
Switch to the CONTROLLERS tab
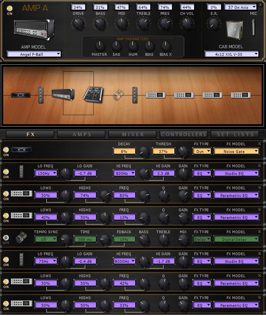pyautogui.click(x=184, y=135)
